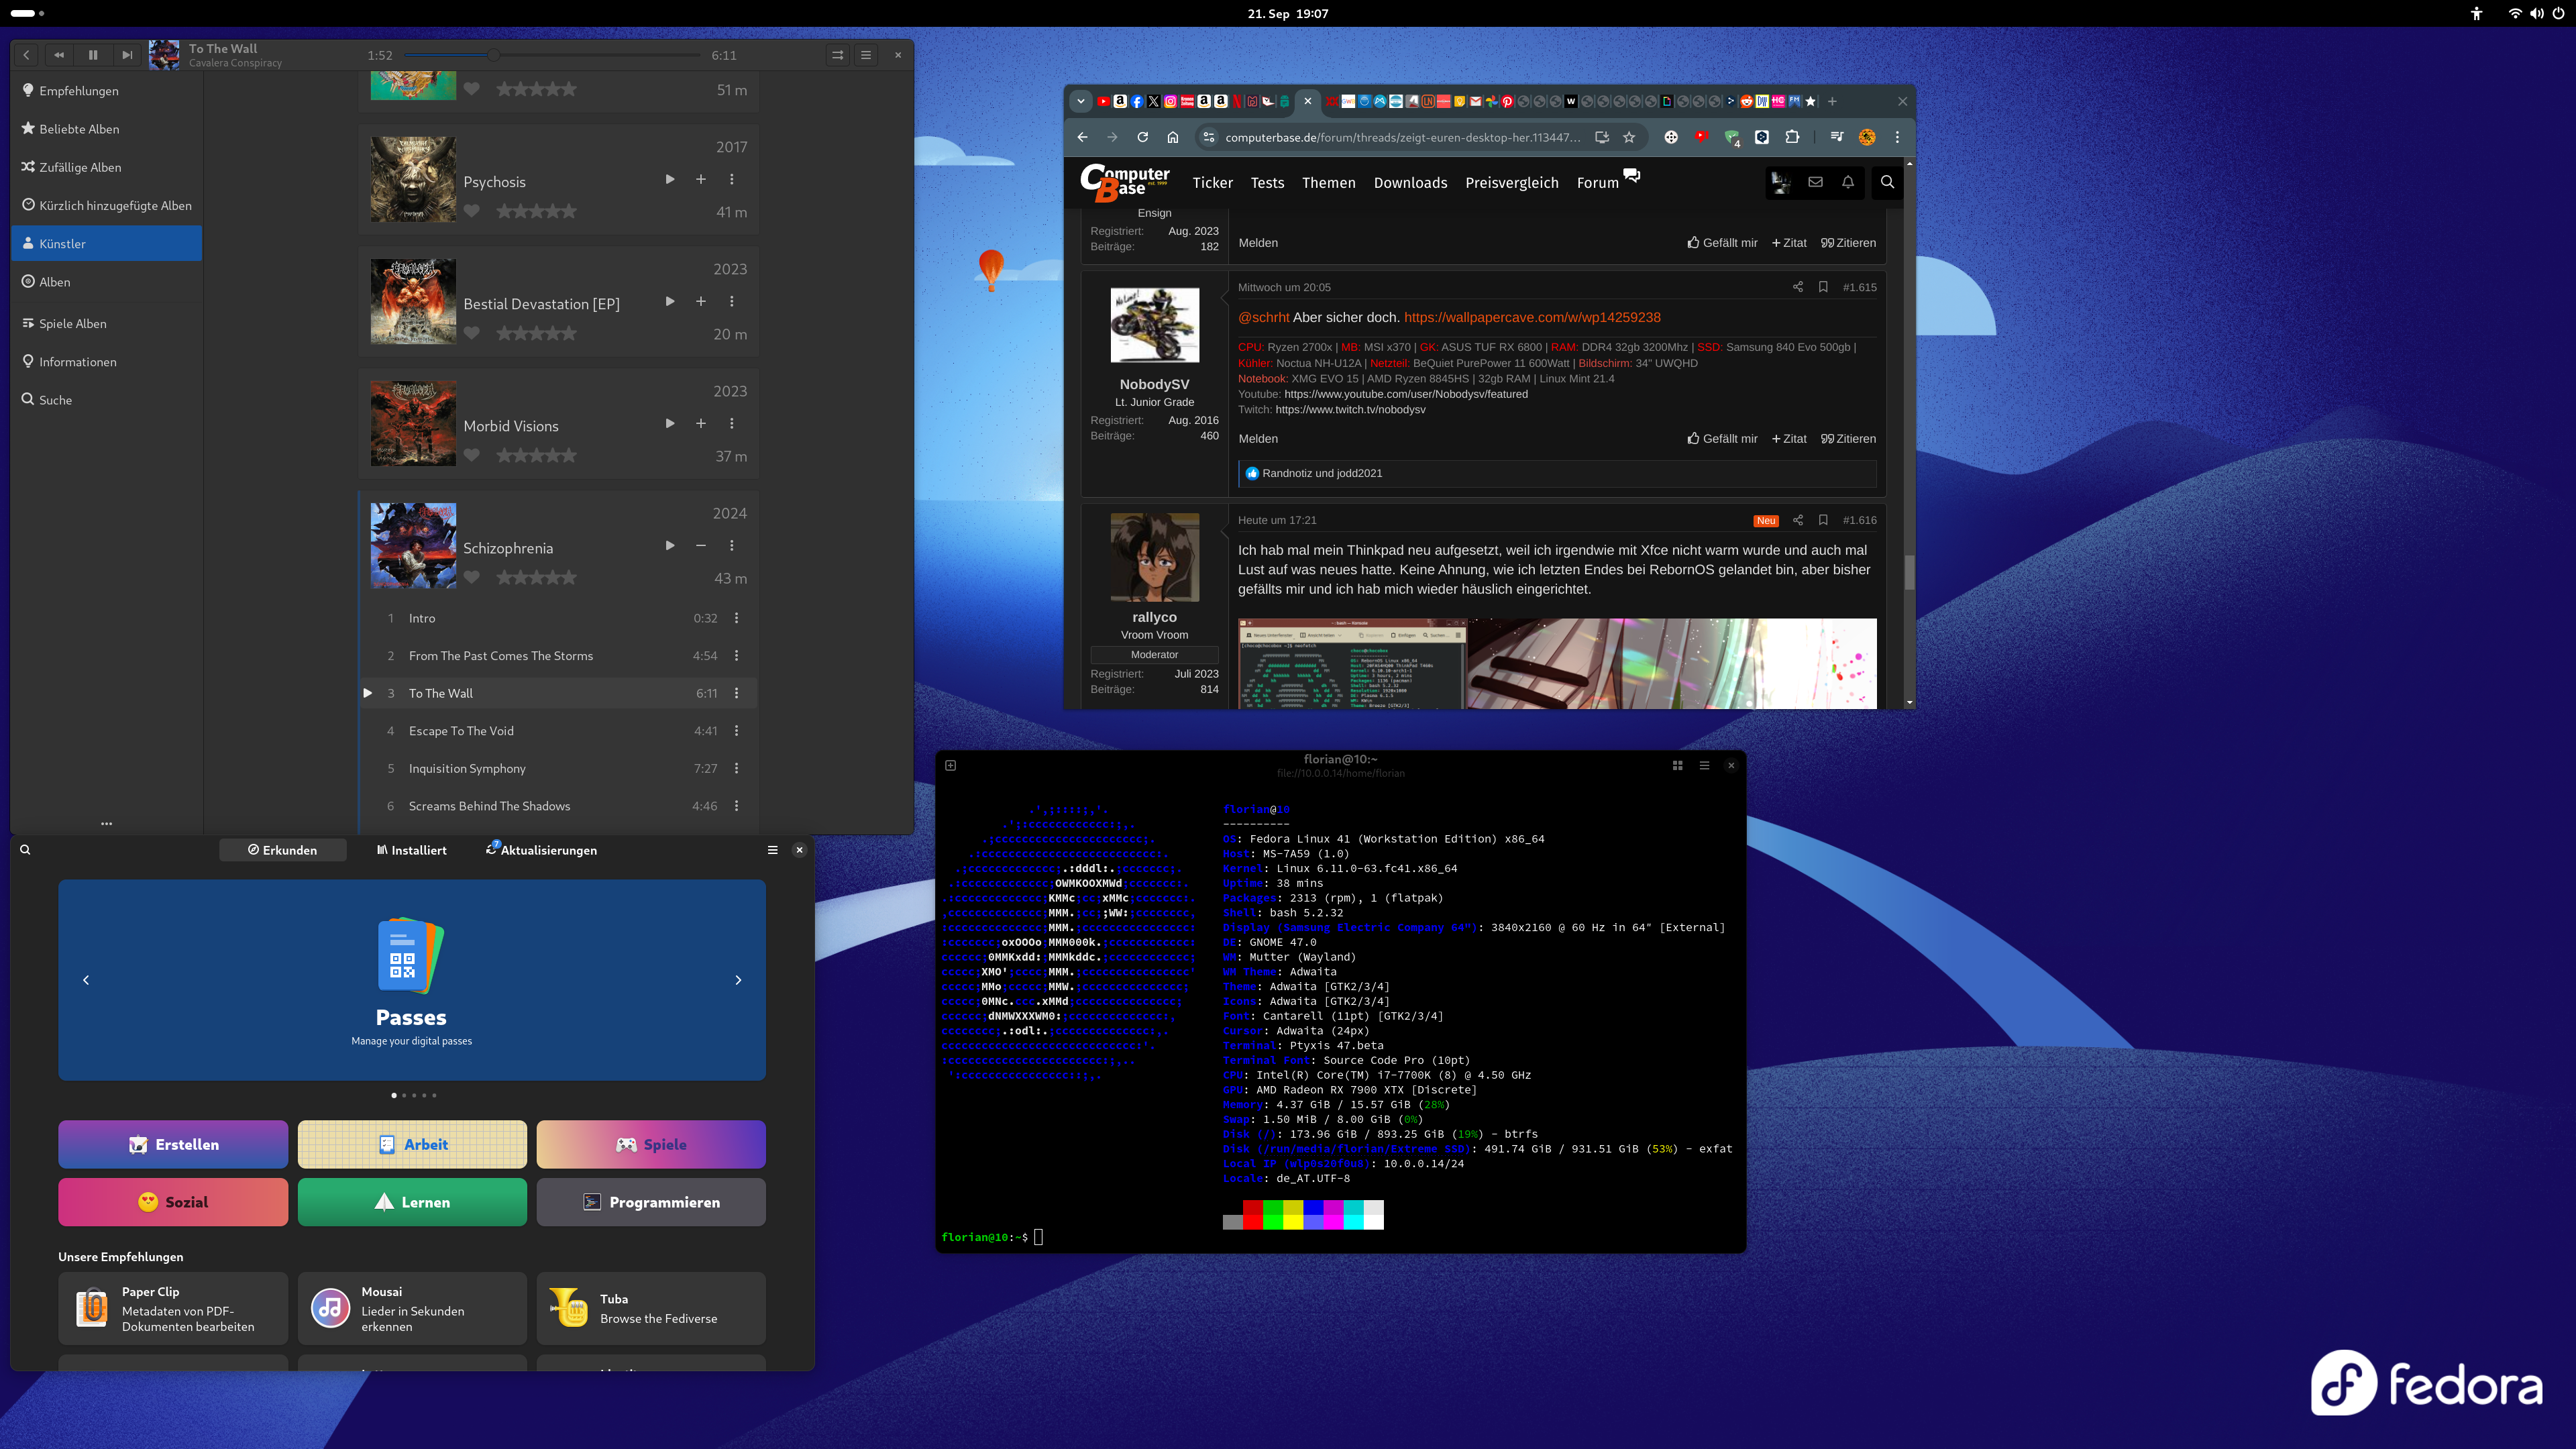
Task: Open the browser extensions puzzle icon
Action: click(1792, 137)
